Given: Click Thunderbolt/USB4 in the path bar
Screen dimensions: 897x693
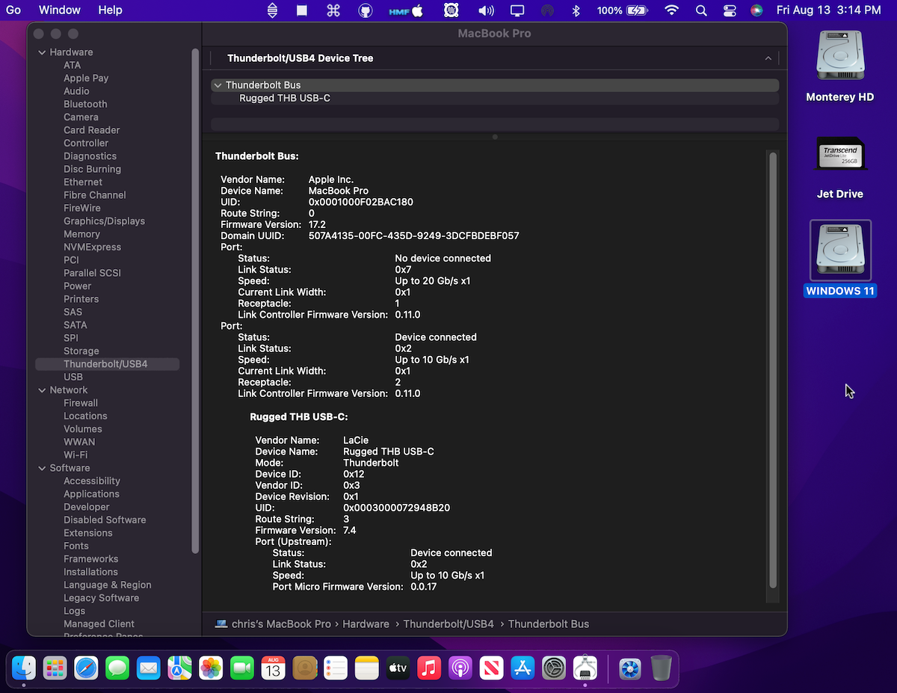Looking at the screenshot, I should [449, 623].
